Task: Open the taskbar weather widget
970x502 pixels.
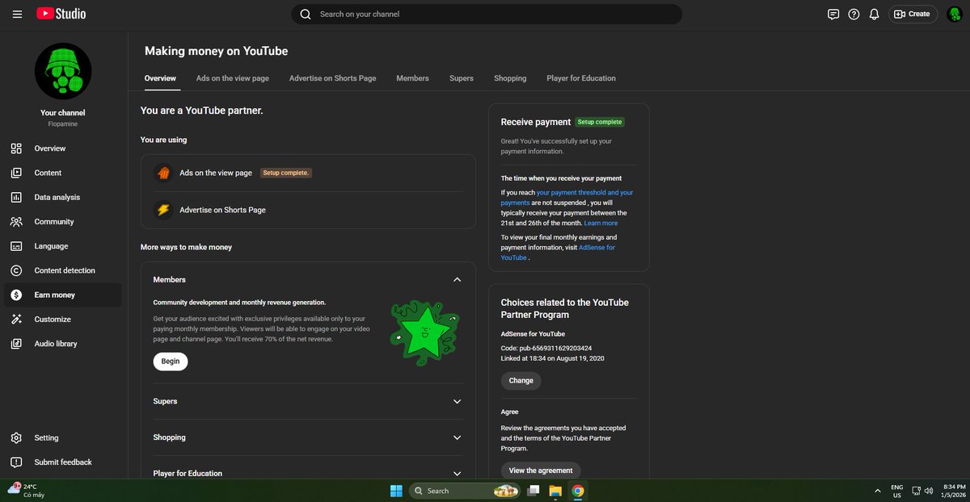Action: pyautogui.click(x=26, y=491)
